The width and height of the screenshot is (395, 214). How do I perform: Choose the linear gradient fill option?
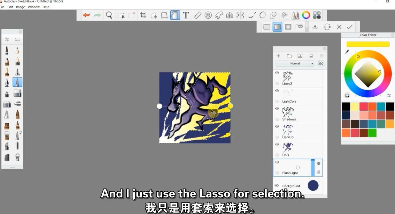pyautogui.click(x=277, y=27)
